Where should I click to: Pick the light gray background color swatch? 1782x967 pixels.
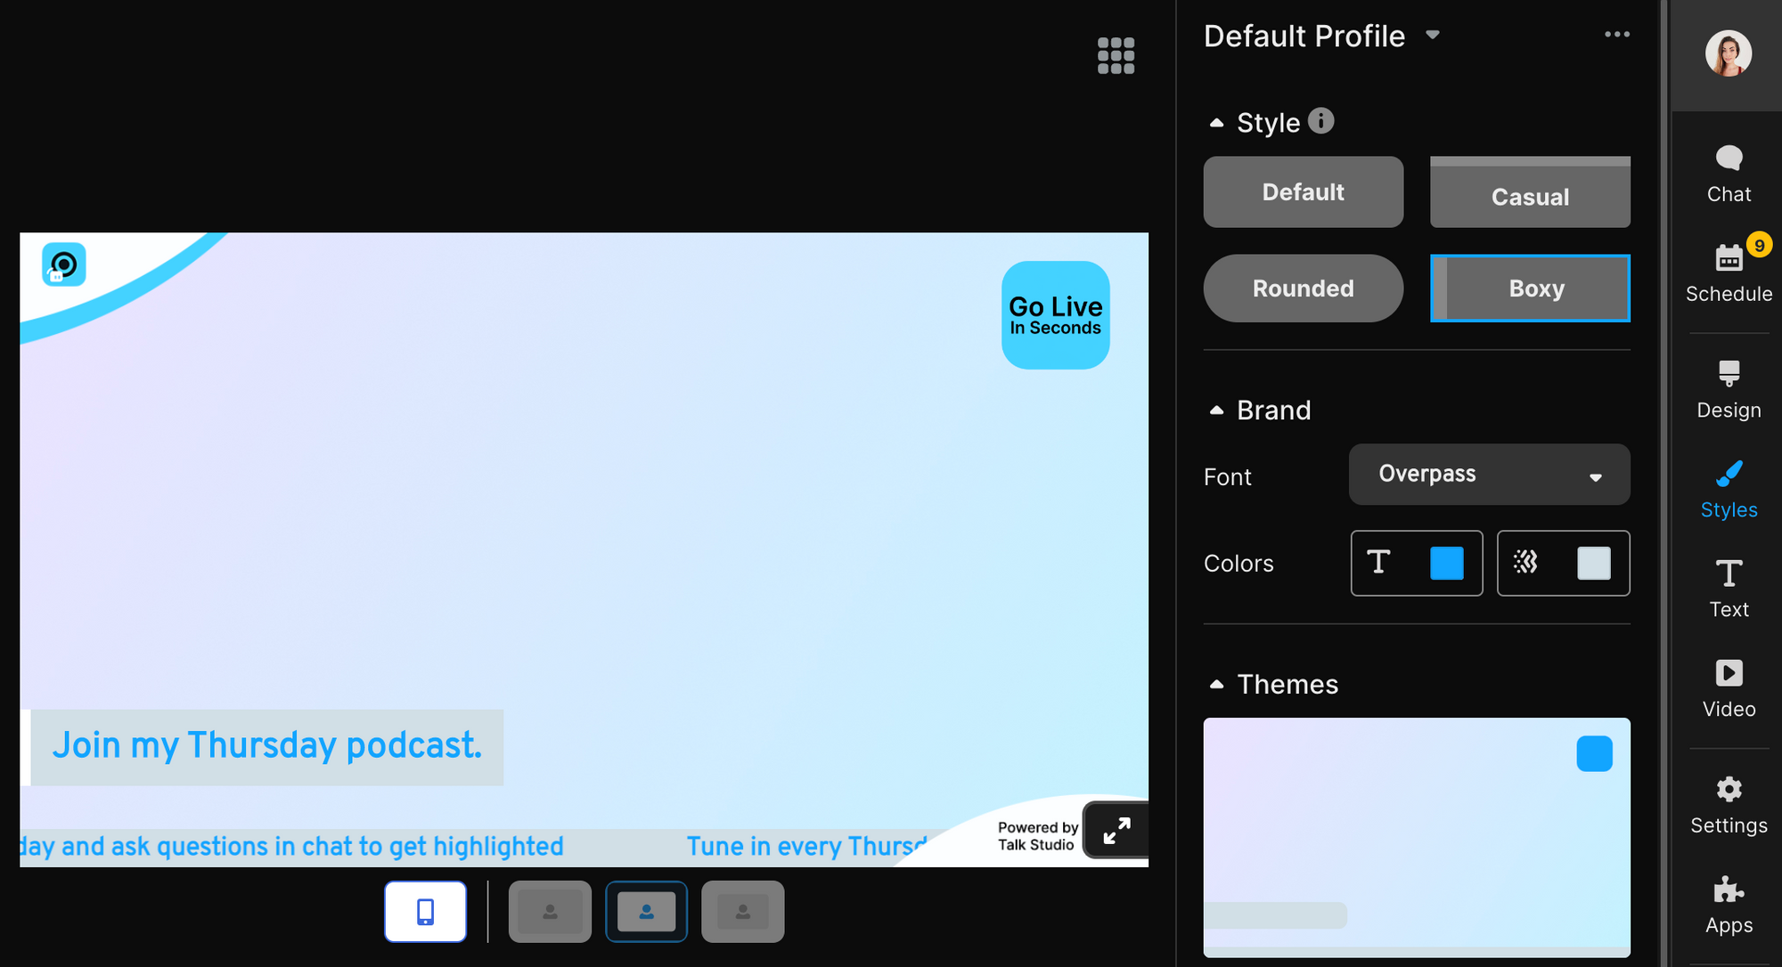(x=1593, y=564)
